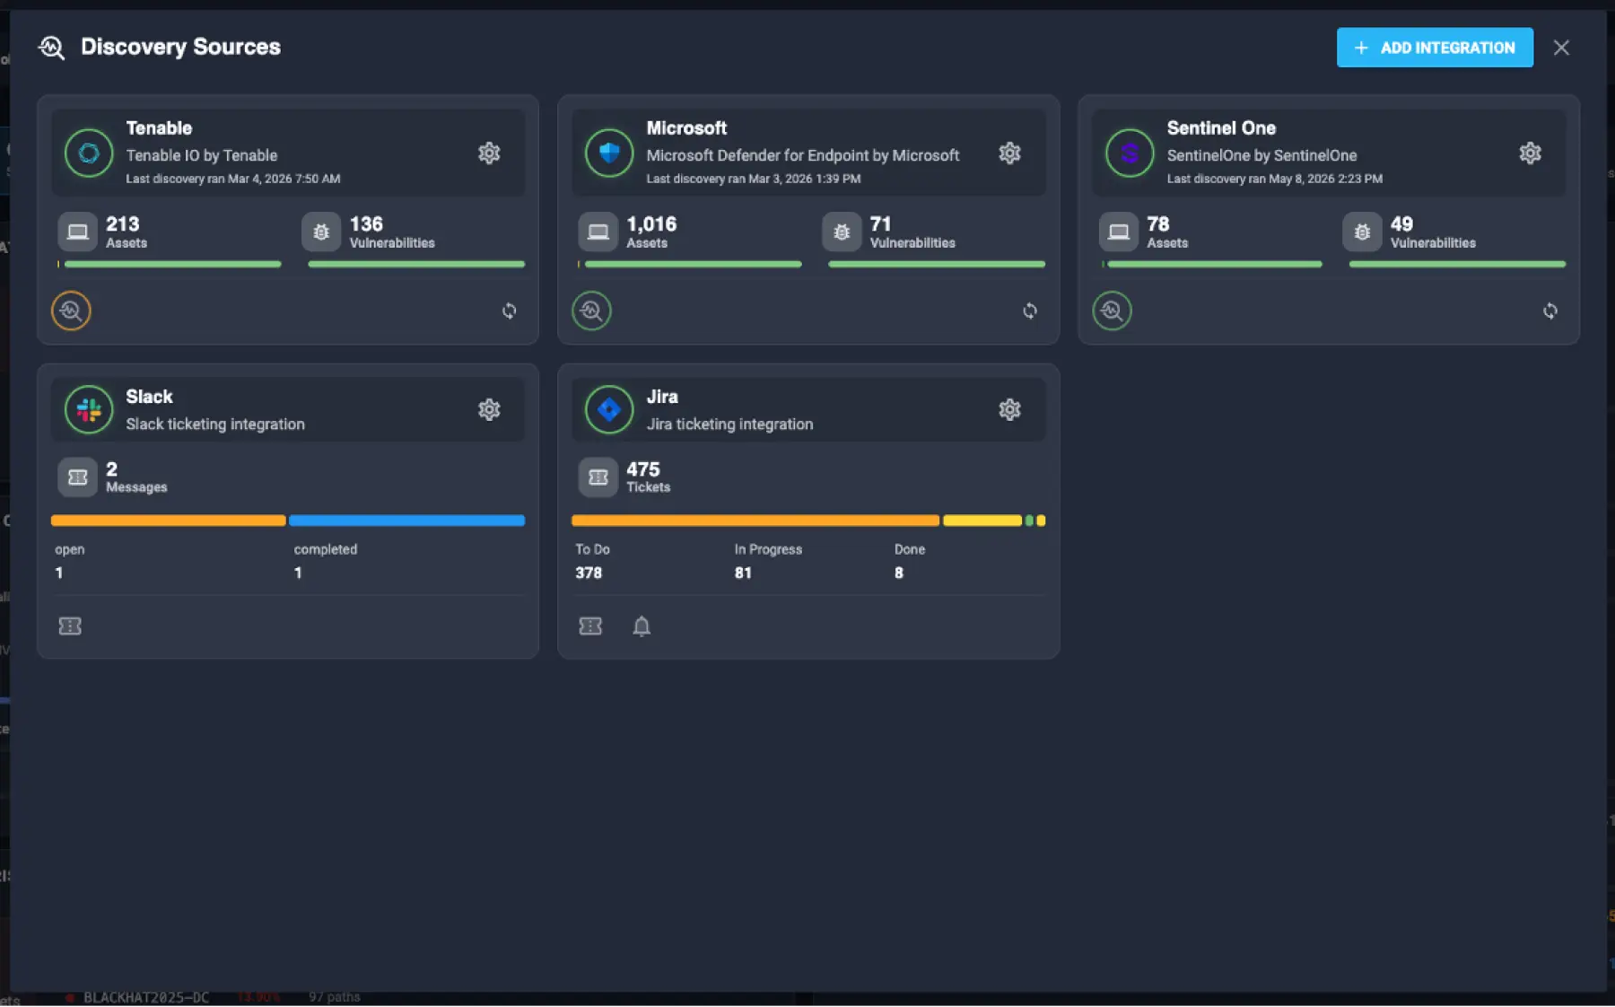
Task: Click 'Microsoft Defender for Endpoint by Microsoft' text
Action: point(803,155)
